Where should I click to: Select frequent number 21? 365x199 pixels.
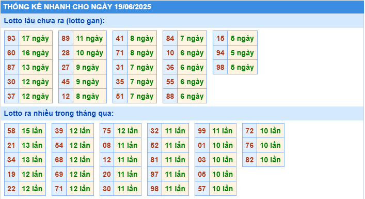pos(11,145)
